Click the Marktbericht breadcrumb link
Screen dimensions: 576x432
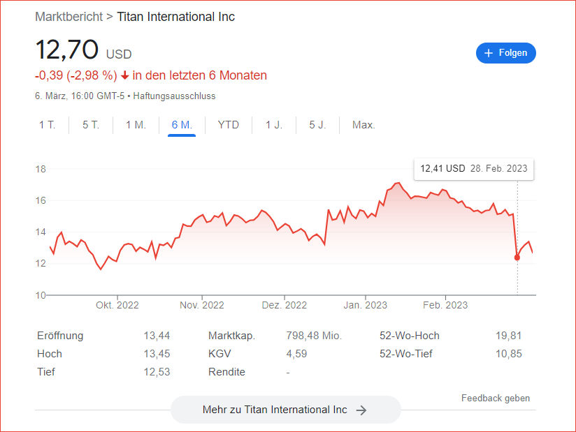(x=69, y=17)
